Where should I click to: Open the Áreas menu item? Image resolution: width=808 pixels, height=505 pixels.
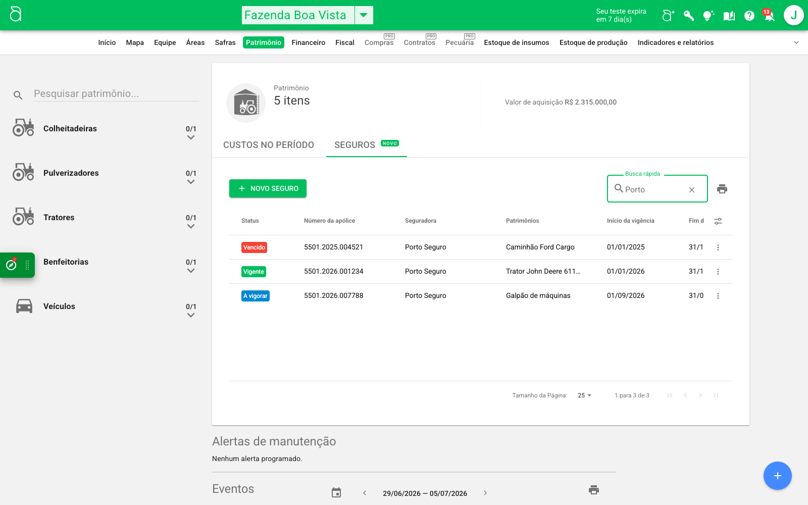pyautogui.click(x=195, y=42)
